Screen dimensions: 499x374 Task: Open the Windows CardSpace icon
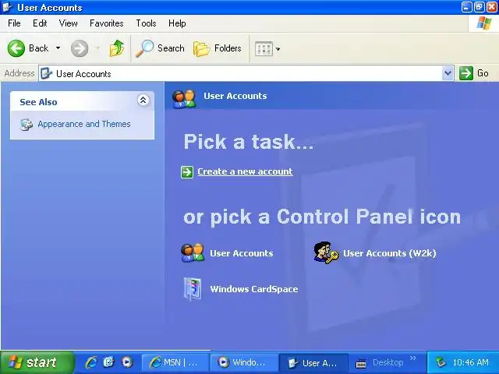pyautogui.click(x=193, y=289)
